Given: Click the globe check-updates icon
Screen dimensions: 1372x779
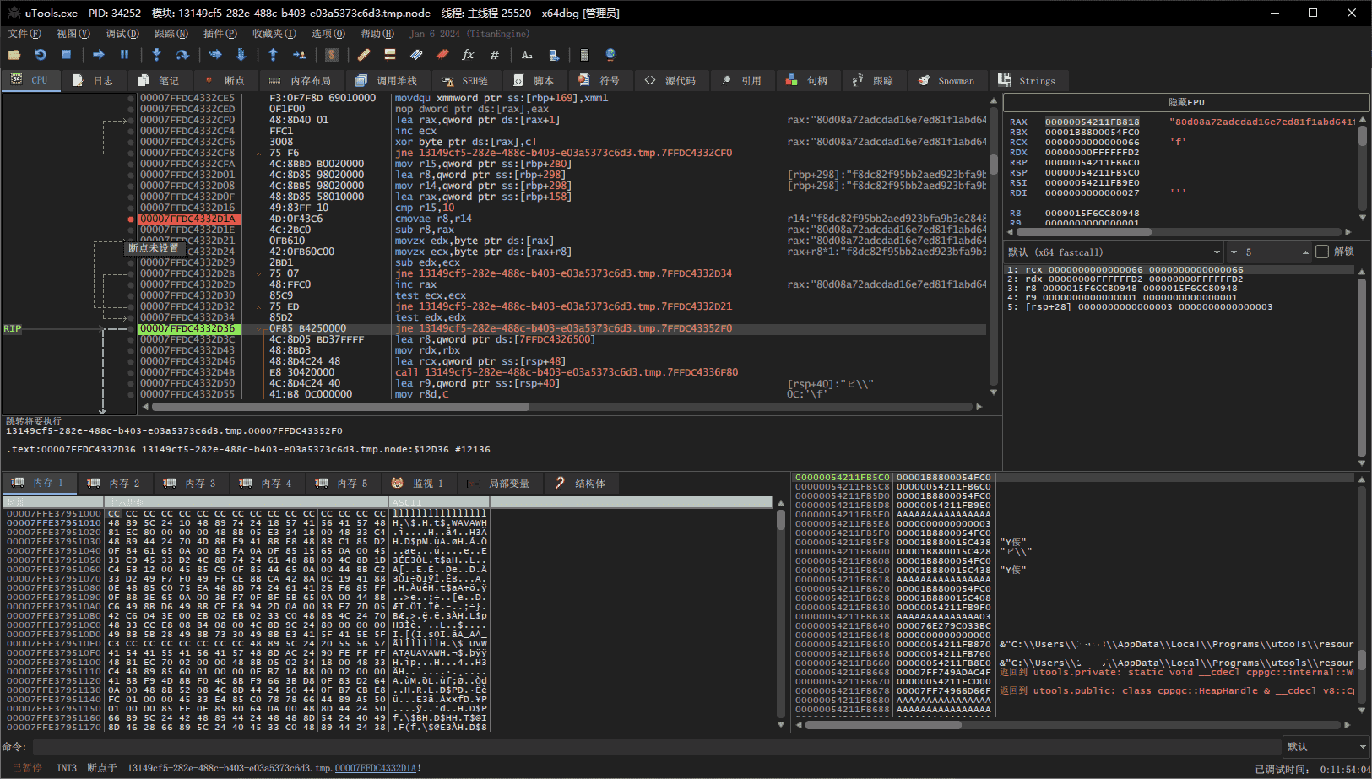Looking at the screenshot, I should click(x=610, y=55).
